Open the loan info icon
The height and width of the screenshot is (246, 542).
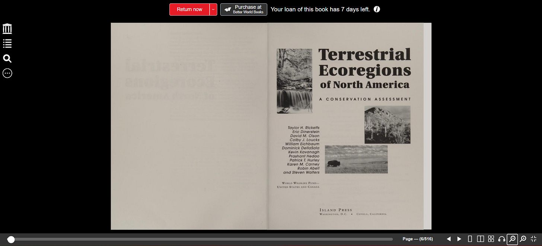coord(377,9)
